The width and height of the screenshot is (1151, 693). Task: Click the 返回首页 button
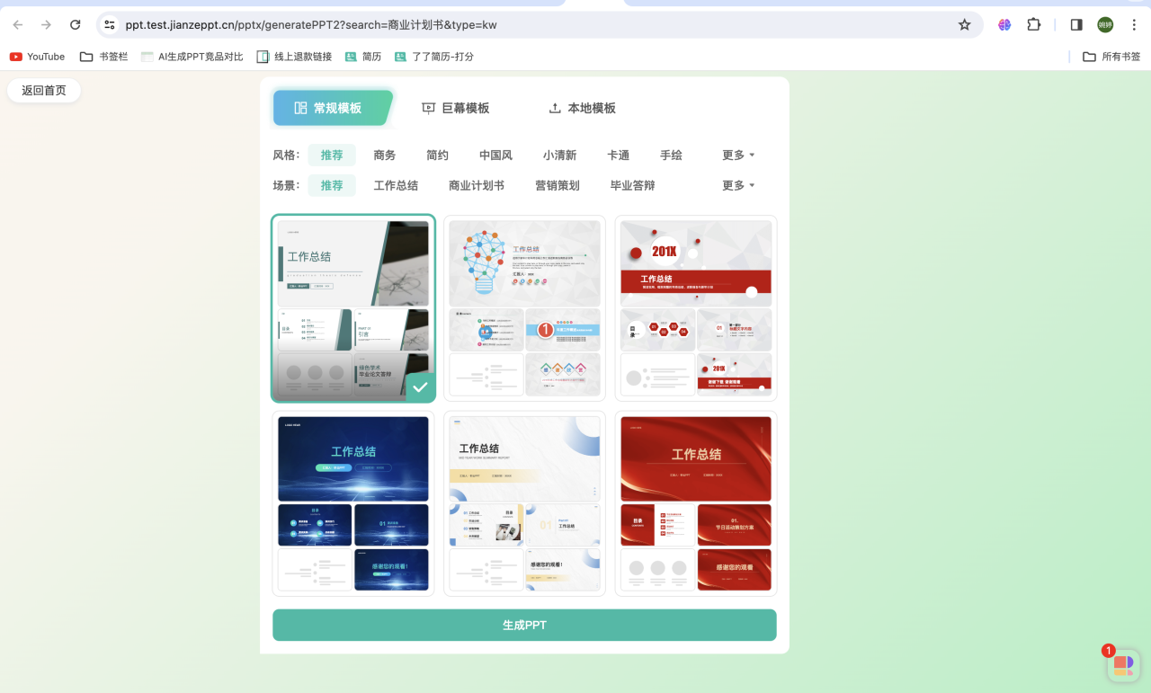coord(44,91)
